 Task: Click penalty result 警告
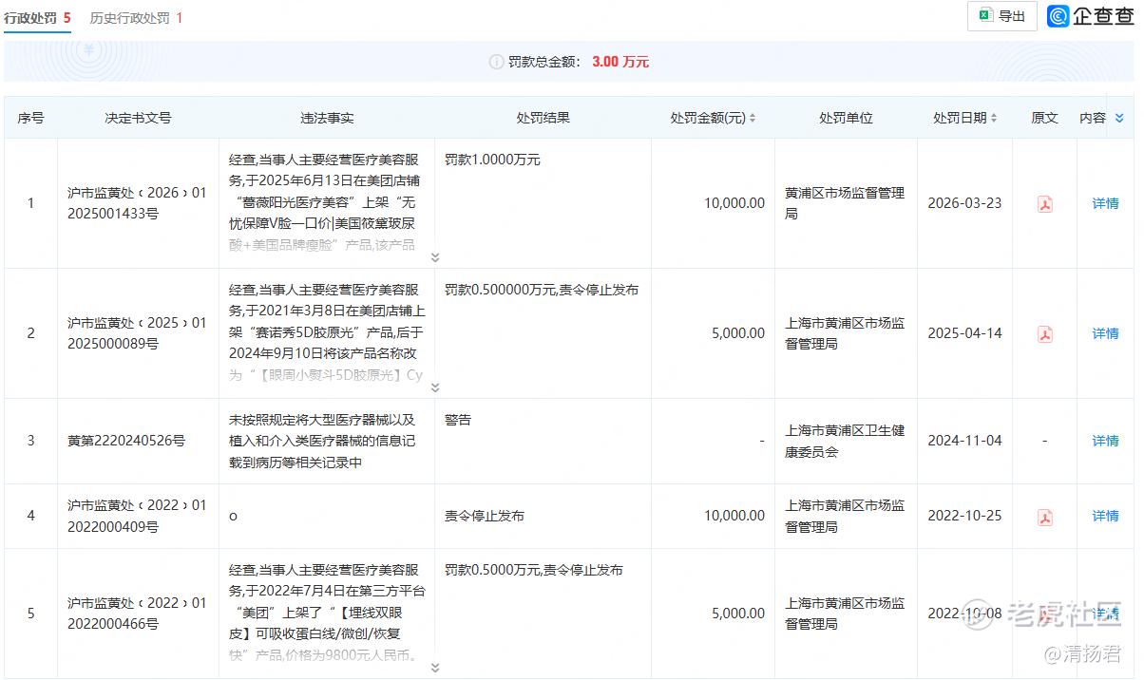click(x=458, y=419)
